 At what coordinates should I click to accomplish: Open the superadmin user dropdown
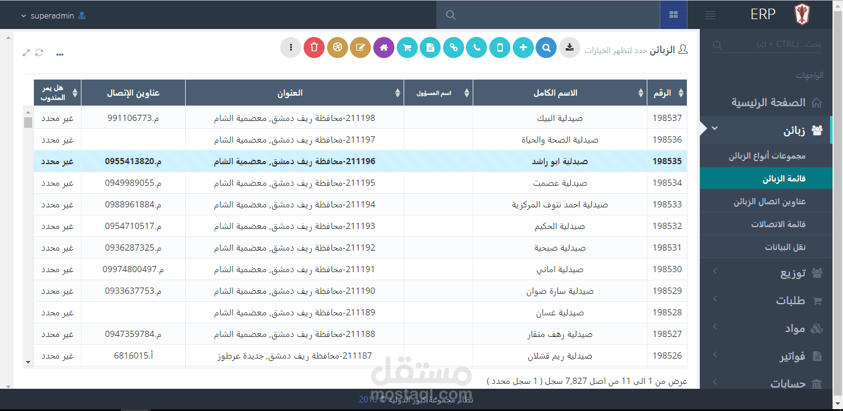tap(53, 15)
